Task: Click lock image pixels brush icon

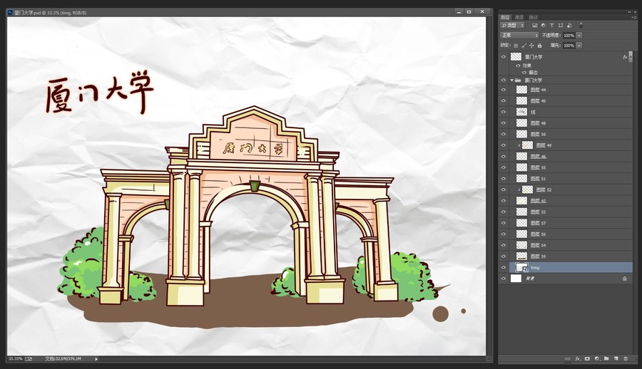Action: coord(524,46)
